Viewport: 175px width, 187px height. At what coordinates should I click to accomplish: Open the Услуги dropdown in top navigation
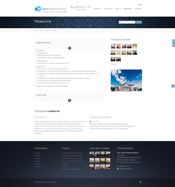click(x=118, y=9)
